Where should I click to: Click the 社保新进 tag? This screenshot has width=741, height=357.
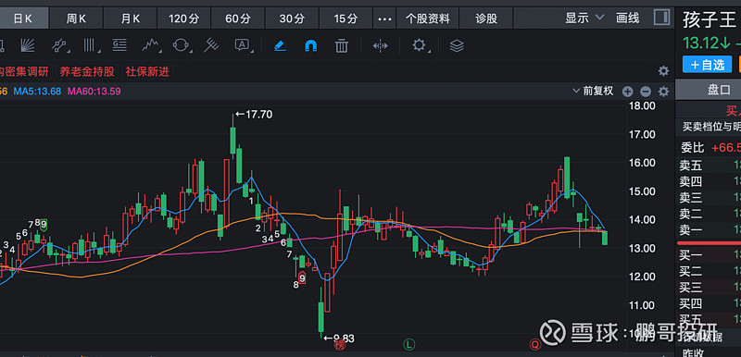[x=147, y=72]
